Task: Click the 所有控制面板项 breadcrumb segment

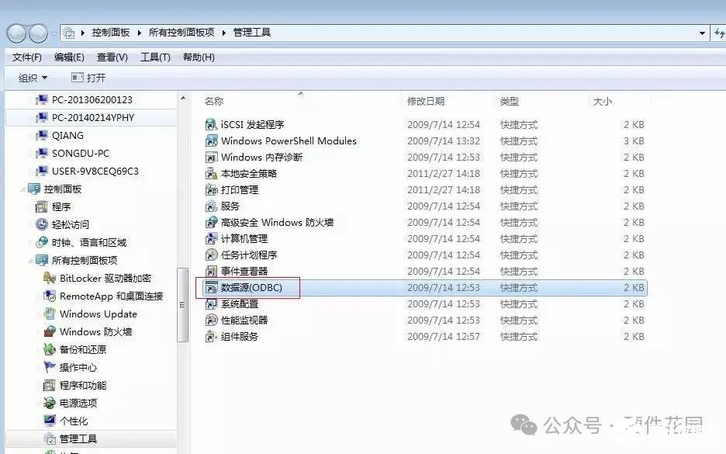Action: point(181,33)
